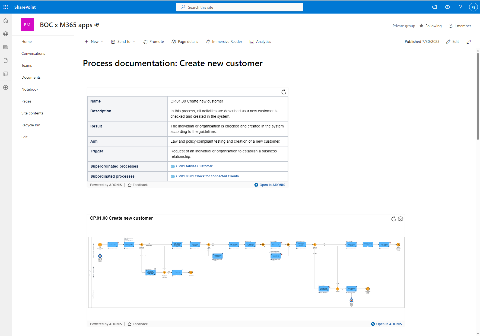The image size is (480, 336).
Task: Open the CP.01 Advise Customer link
Action: (194, 166)
